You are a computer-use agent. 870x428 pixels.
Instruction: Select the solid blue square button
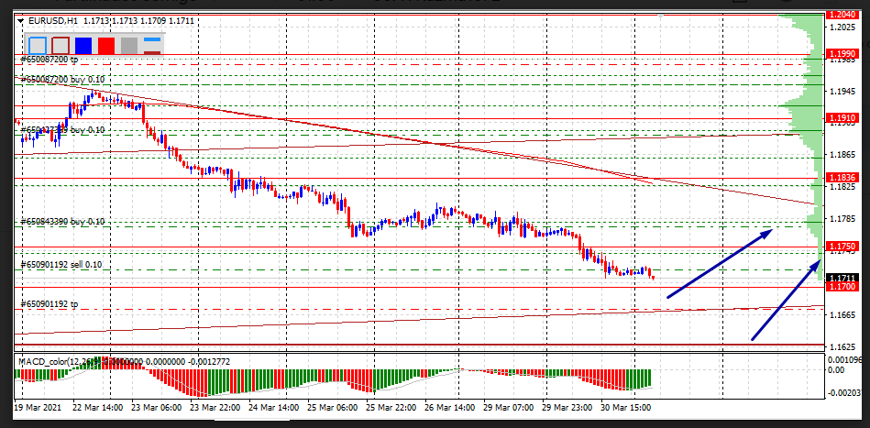click(x=83, y=45)
